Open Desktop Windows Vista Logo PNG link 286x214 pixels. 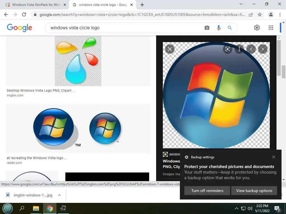tap(41, 91)
